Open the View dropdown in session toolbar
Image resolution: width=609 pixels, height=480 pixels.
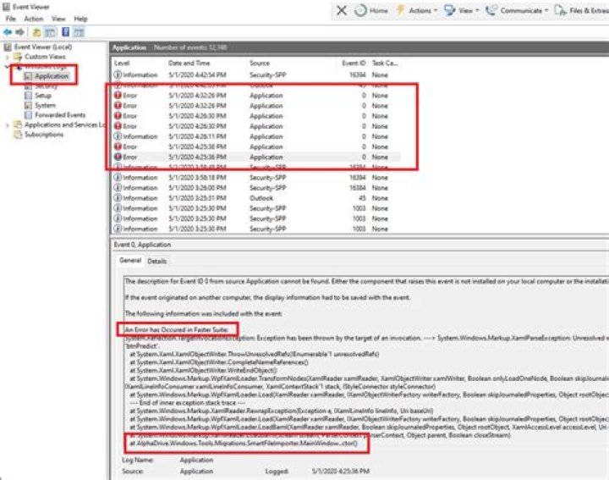point(462,10)
